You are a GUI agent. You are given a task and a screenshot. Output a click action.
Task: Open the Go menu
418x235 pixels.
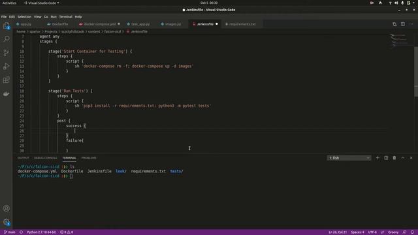pyautogui.click(x=46, y=17)
